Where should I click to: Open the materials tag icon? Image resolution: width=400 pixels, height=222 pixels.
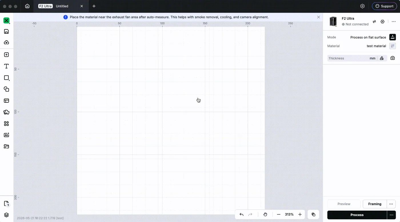tap(6, 112)
